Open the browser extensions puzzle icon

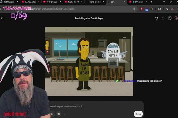tap(152, 9)
